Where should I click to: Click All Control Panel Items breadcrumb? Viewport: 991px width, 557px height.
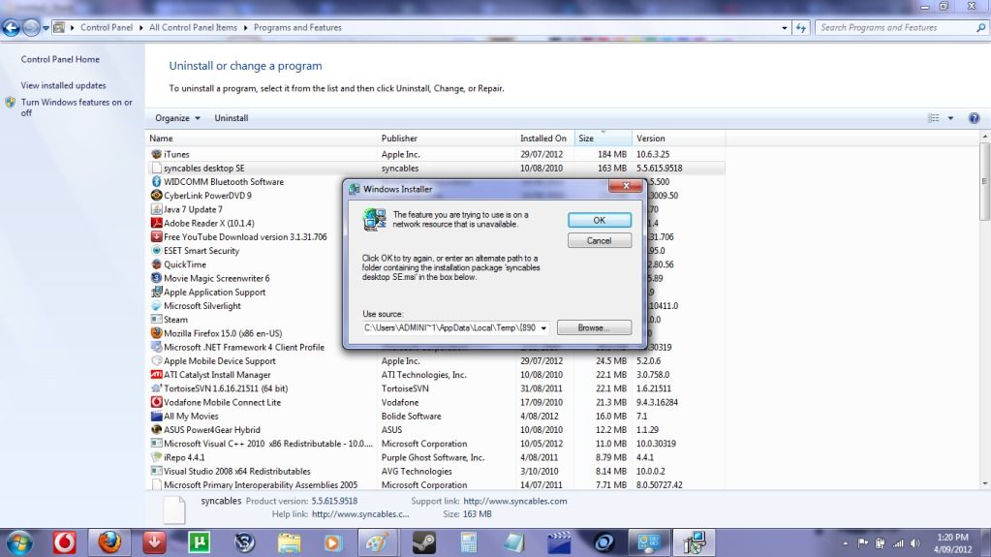(193, 28)
